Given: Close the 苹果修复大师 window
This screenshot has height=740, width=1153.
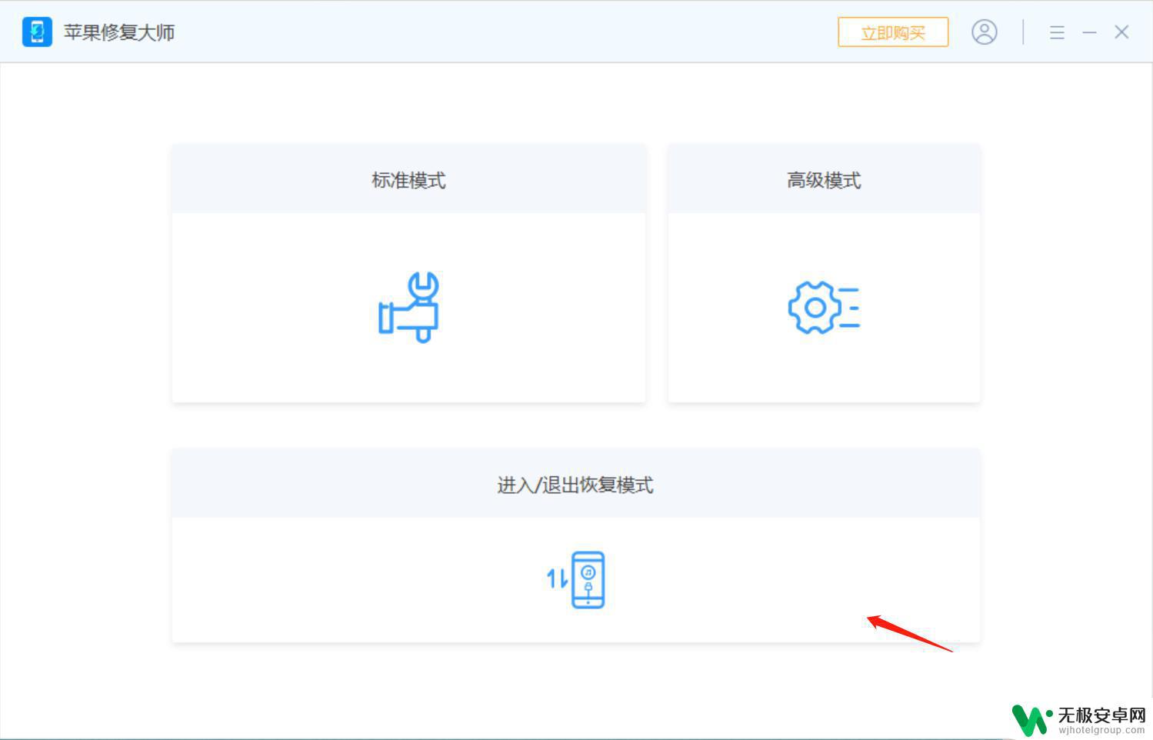Looking at the screenshot, I should pyautogui.click(x=1121, y=32).
